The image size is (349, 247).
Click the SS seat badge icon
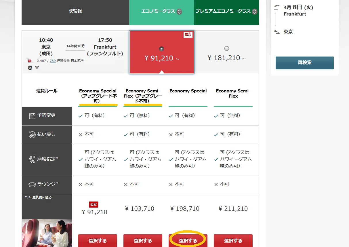click(30, 68)
